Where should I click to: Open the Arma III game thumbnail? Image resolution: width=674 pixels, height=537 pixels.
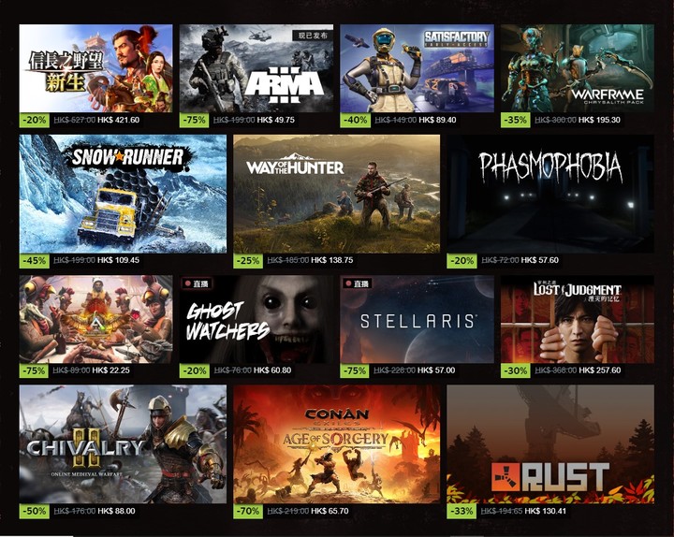click(x=256, y=68)
